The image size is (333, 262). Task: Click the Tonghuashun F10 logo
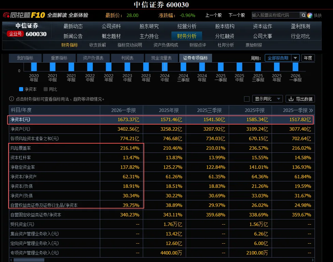pos(24,15)
